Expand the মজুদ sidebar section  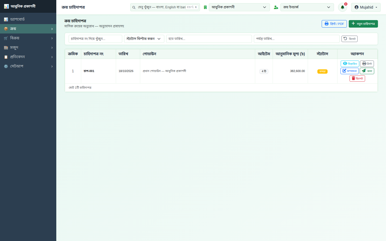(x=28, y=47)
